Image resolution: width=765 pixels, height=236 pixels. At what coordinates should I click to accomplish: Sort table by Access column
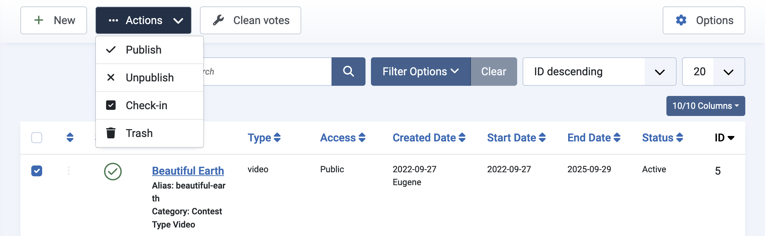(x=343, y=138)
